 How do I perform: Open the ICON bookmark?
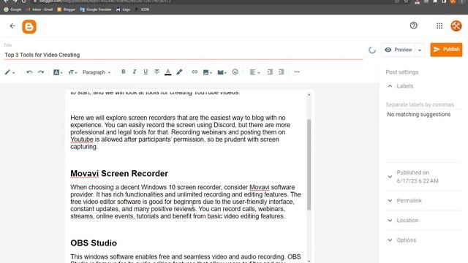click(142, 9)
